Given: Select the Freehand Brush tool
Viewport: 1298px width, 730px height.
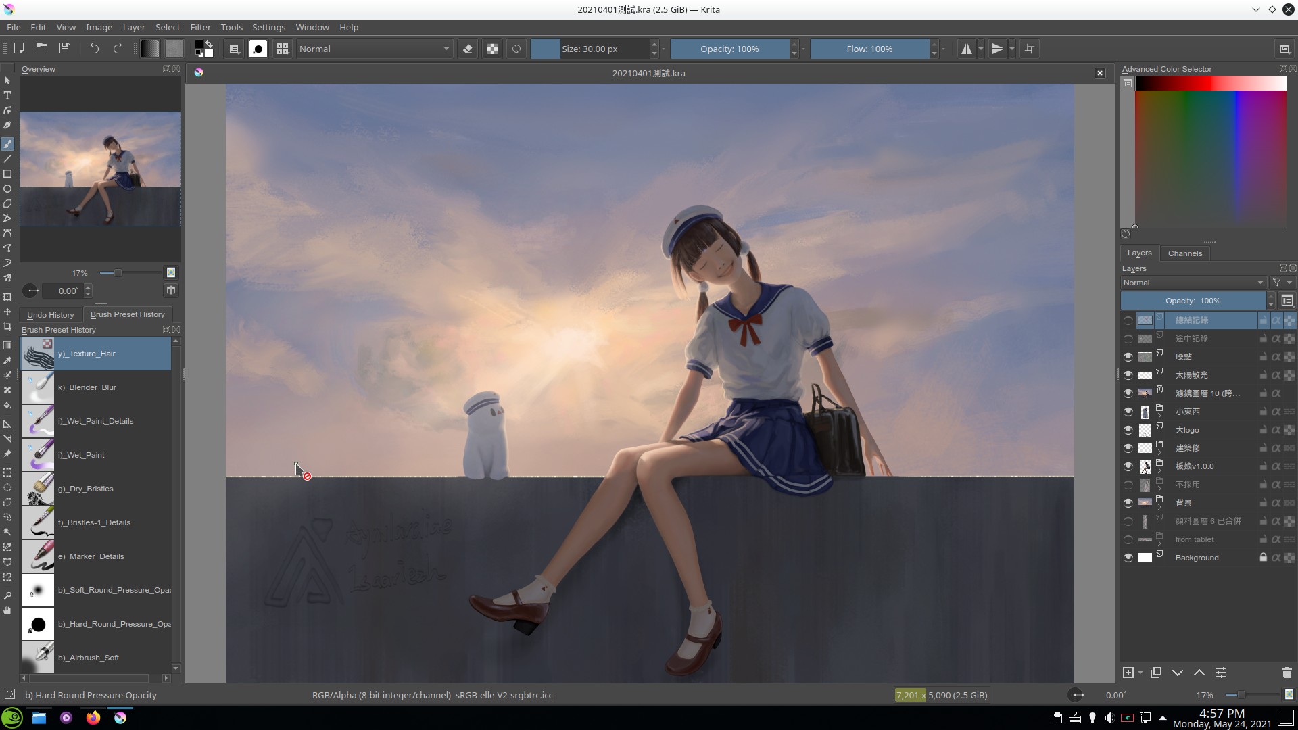Looking at the screenshot, I should click(x=7, y=144).
